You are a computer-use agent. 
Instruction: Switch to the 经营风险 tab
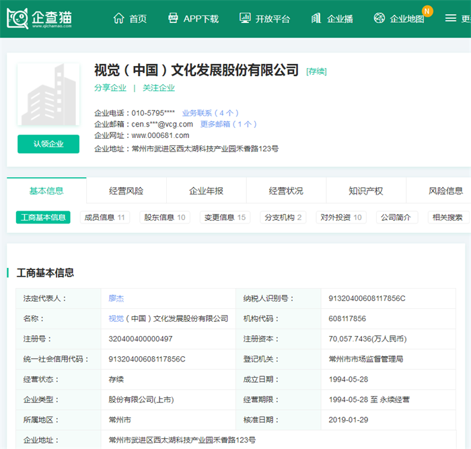[x=126, y=191]
